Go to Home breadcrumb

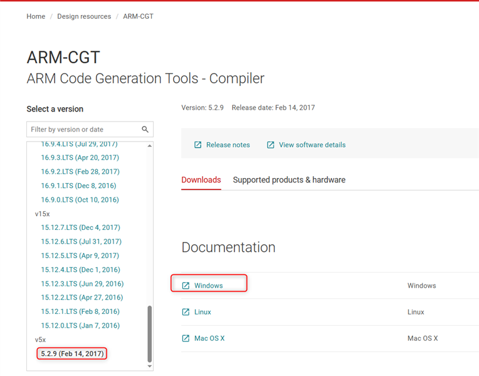pyautogui.click(x=36, y=16)
